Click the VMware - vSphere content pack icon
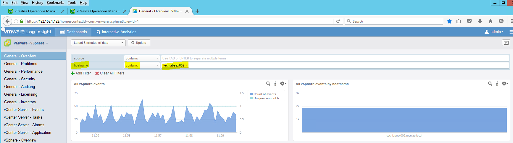The width and height of the screenshot is (513, 143). click(8, 43)
